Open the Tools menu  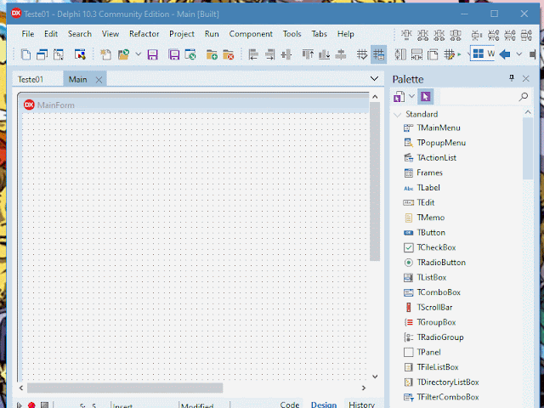[292, 34]
